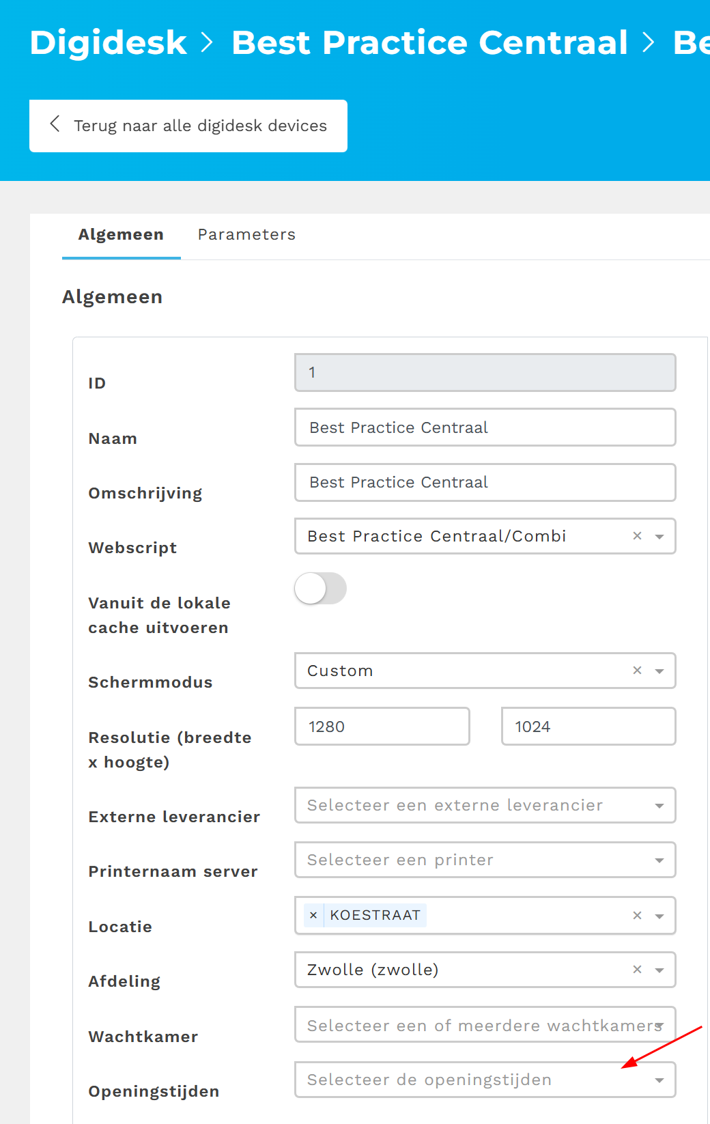Expand the Webscript dropdown arrow
The height and width of the screenshot is (1124, 710).
pos(659,537)
